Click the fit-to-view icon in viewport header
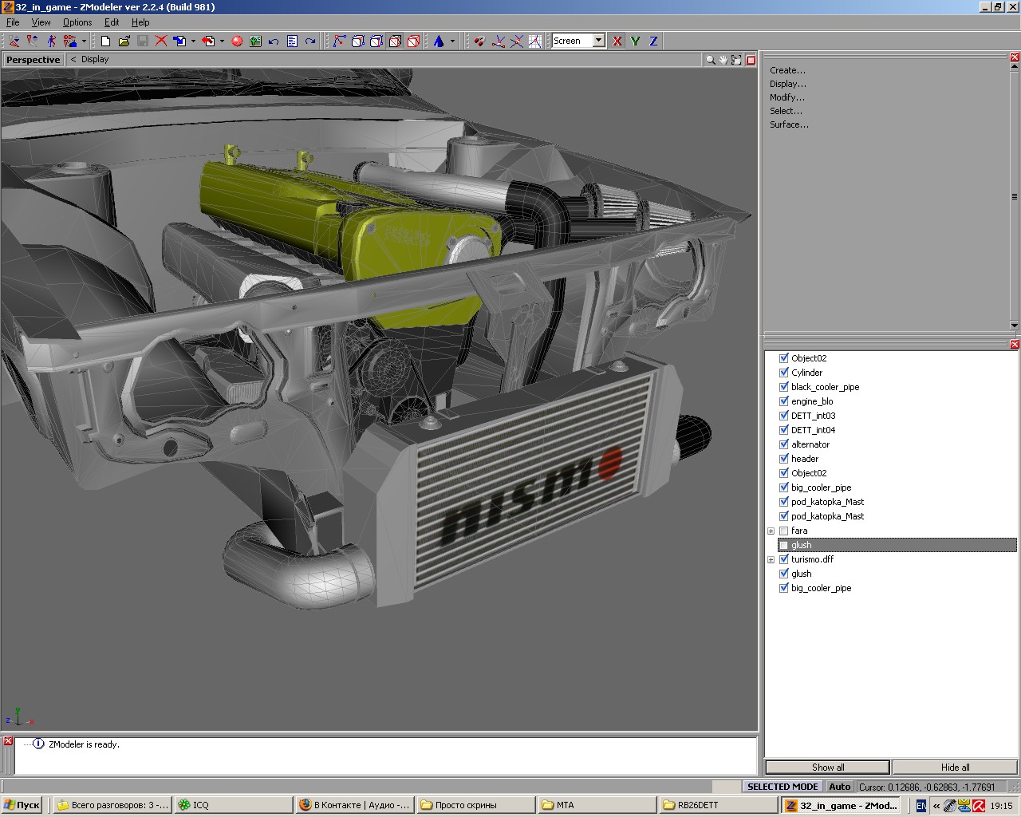Image resolution: width=1021 pixels, height=817 pixels. pos(737,60)
